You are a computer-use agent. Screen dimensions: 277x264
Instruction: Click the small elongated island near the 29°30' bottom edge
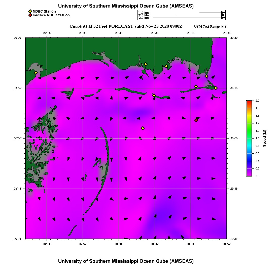[72, 231]
